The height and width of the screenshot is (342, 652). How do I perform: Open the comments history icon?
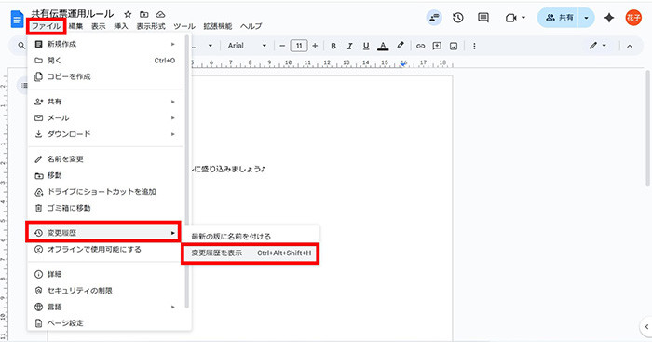point(483,18)
